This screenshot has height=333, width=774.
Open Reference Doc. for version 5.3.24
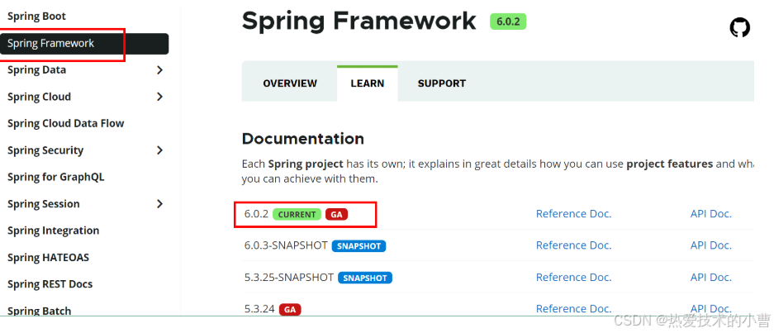[x=573, y=309]
